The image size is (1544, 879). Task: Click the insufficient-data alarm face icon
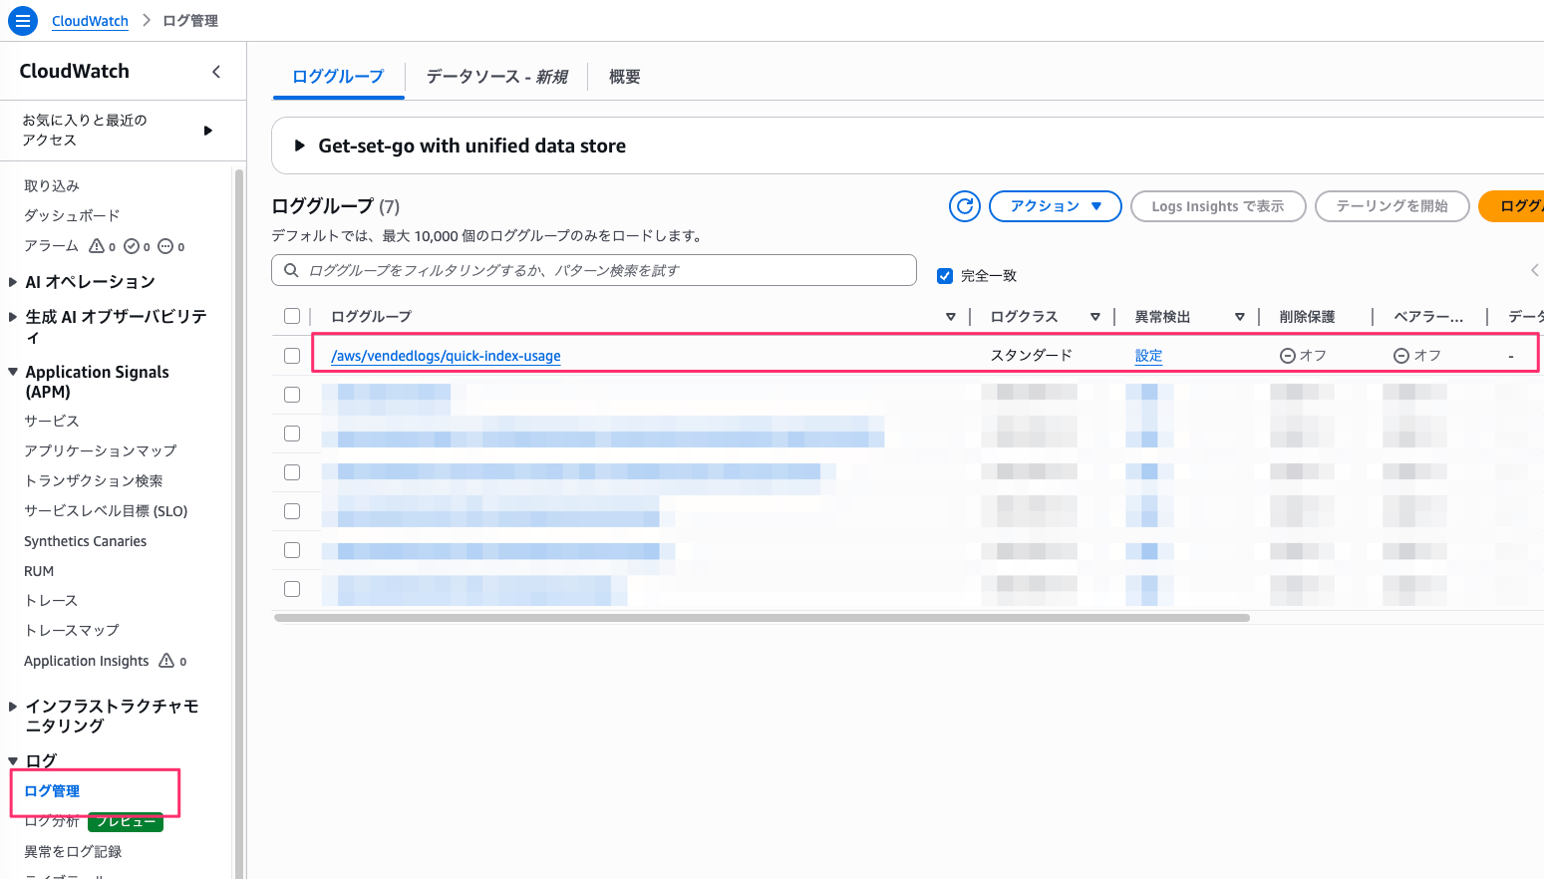point(167,245)
